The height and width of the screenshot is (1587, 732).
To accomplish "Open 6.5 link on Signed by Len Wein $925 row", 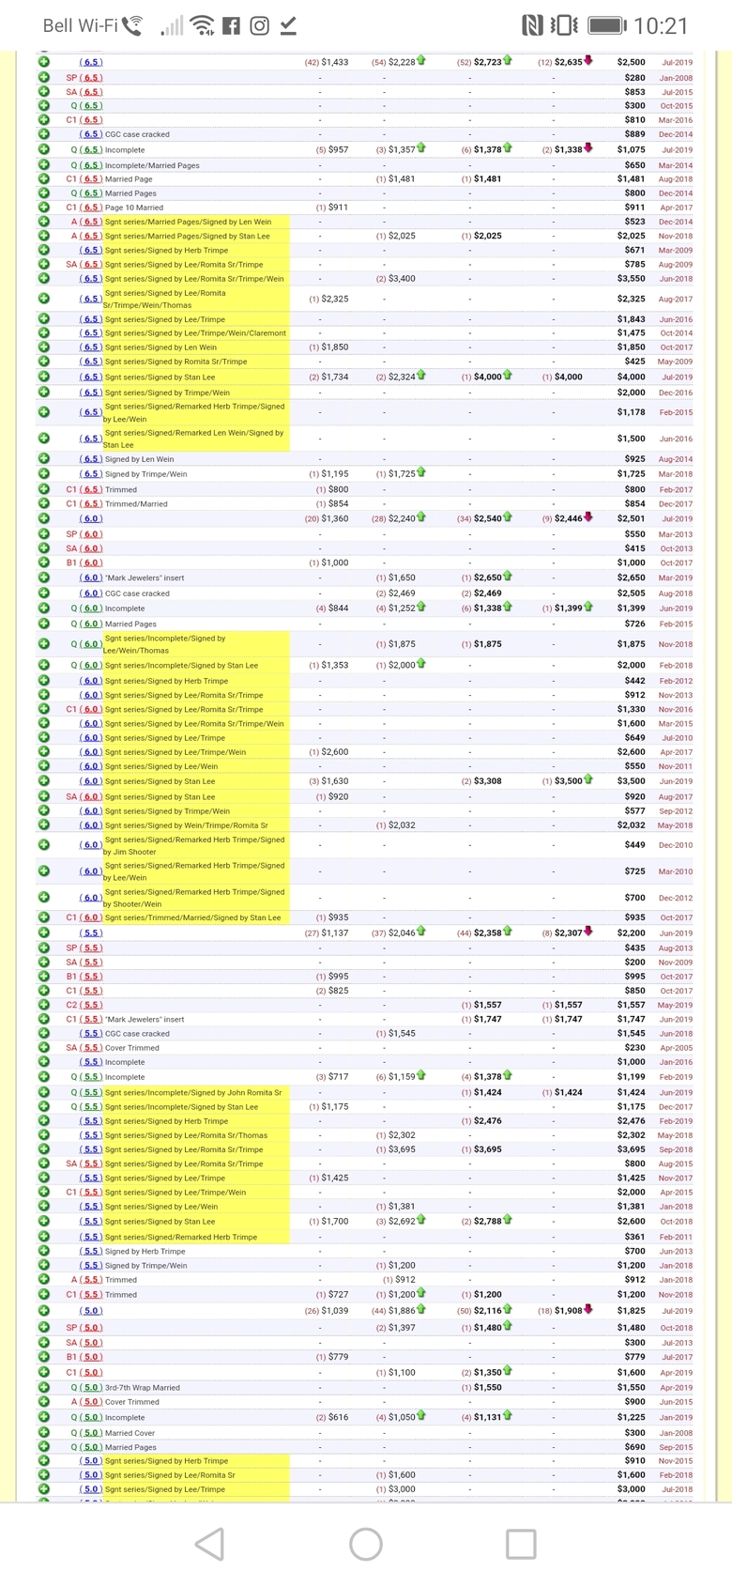I will click(91, 459).
